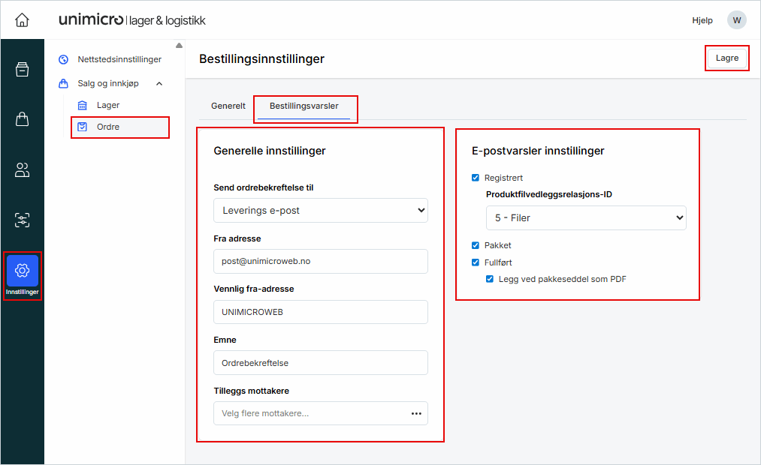The width and height of the screenshot is (761, 465).
Task: Uncheck the Registrert checkbox
Action: (476, 178)
